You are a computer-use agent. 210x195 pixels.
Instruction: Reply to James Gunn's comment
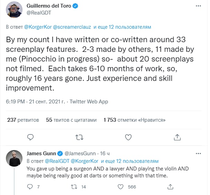coord(30,187)
